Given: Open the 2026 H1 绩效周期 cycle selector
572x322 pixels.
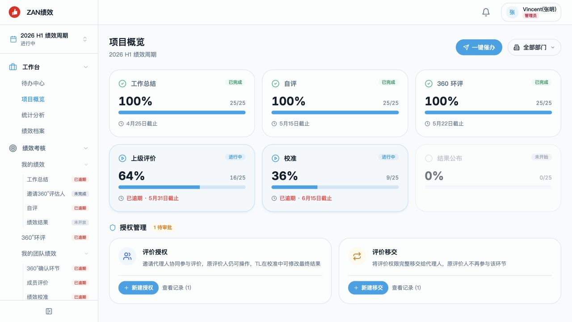Looking at the screenshot, I should (49, 39).
